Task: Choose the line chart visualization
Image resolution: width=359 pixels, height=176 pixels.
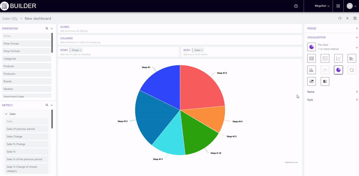Action: [x=338, y=58]
